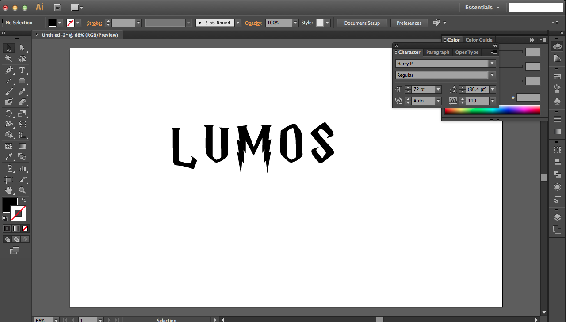This screenshot has width=566, height=322.
Task: Switch to Draw Behind mode
Action: pos(16,239)
